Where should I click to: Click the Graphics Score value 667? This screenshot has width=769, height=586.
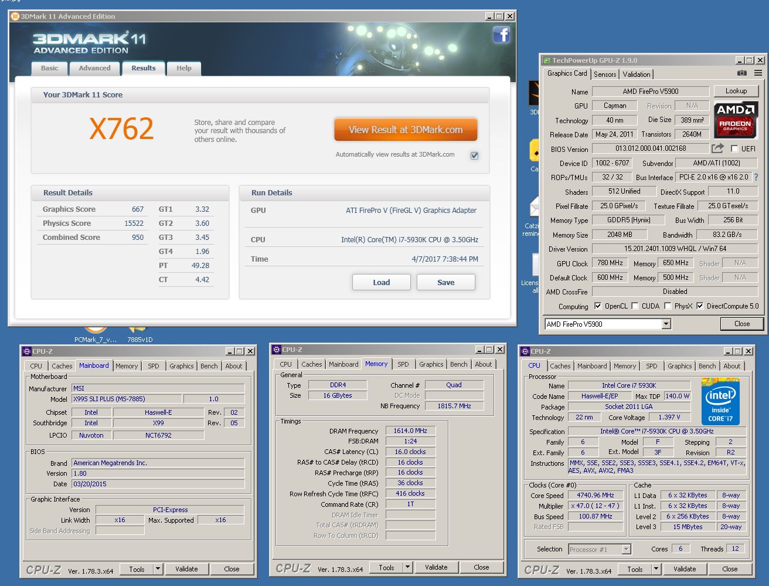pos(138,209)
